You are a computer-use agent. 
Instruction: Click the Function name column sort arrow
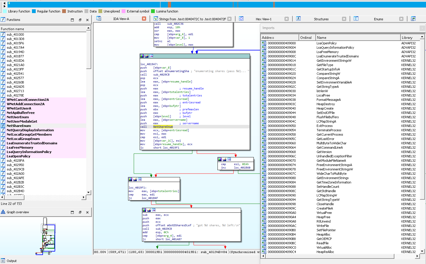[x=88, y=28]
